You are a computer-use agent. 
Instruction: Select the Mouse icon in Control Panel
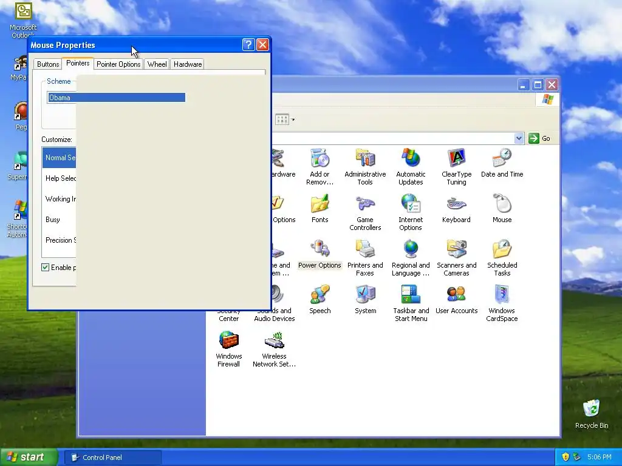[x=502, y=209]
